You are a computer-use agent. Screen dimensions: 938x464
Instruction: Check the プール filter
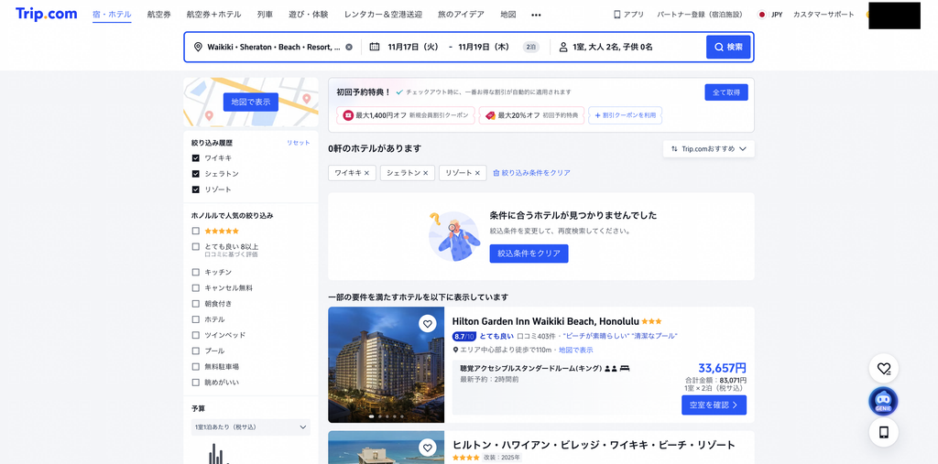coord(196,351)
